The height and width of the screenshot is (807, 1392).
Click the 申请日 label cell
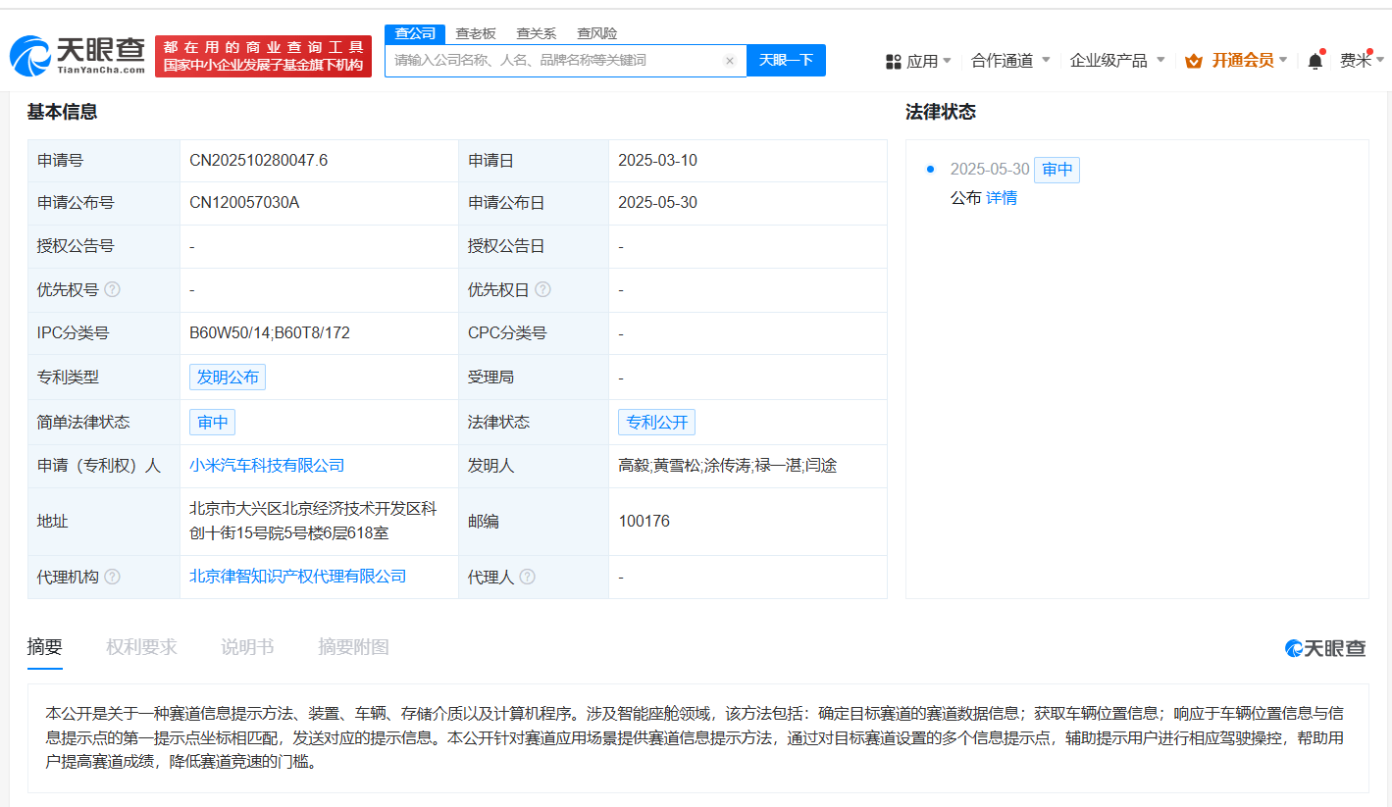(534, 161)
